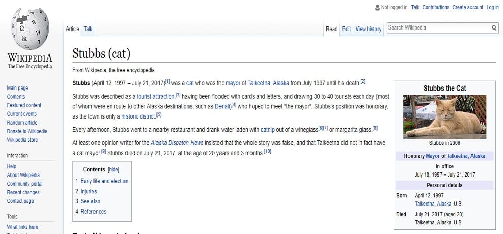Open Contact page

[20, 201]
